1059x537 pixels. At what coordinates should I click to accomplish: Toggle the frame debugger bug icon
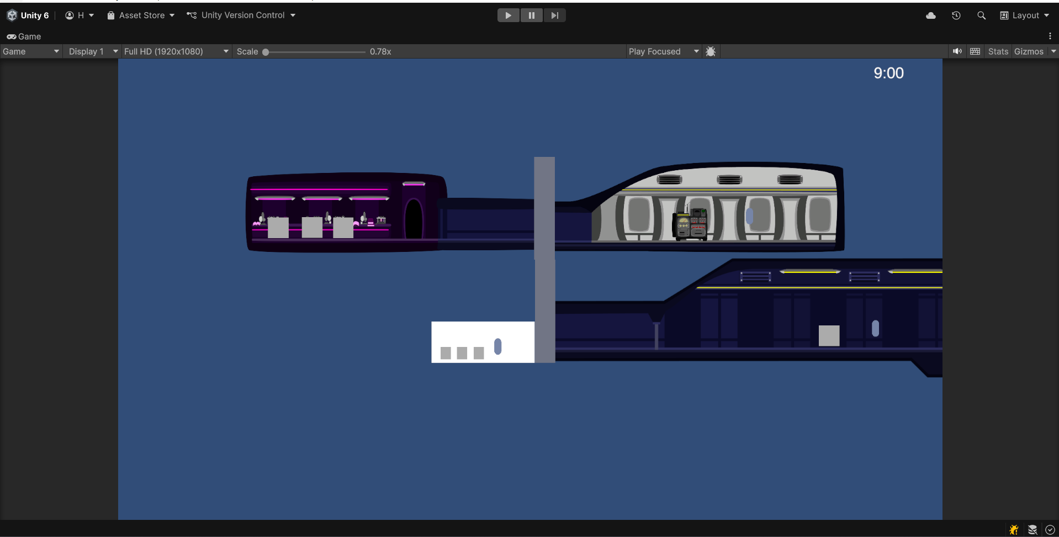[x=711, y=51]
